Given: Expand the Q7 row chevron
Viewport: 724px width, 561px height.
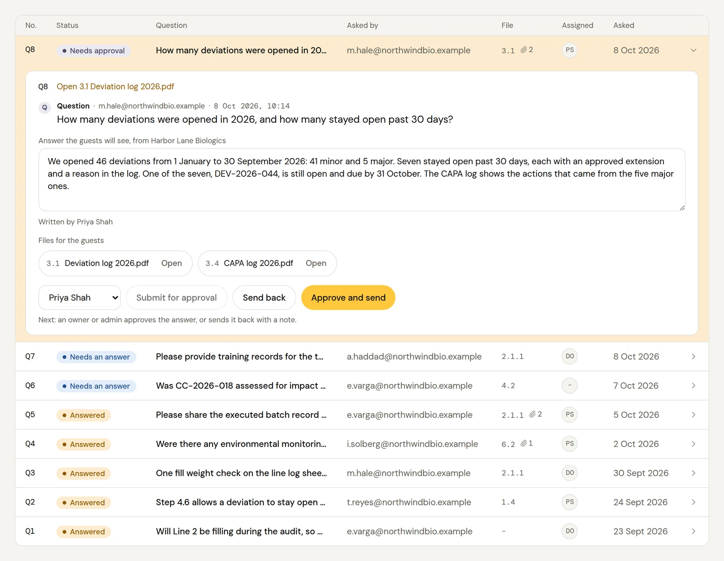Looking at the screenshot, I should [693, 357].
